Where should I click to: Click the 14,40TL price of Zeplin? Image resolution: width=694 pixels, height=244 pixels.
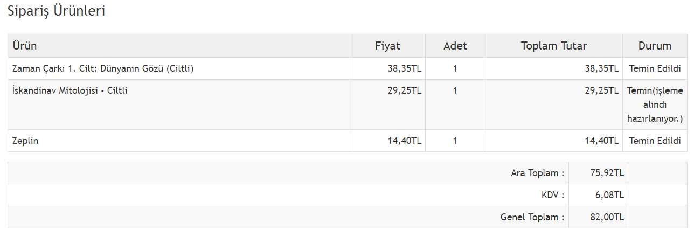(x=404, y=141)
